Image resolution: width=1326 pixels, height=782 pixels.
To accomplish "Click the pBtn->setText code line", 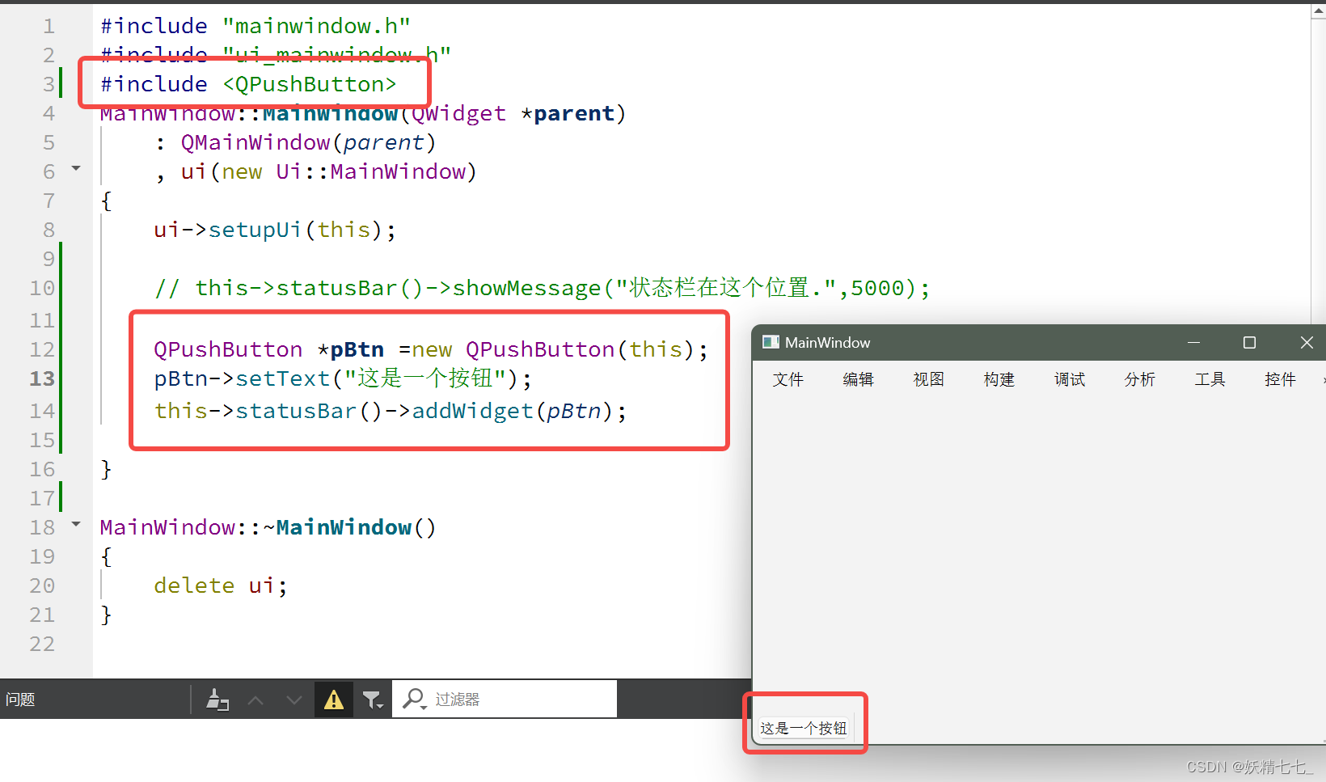I will click(x=343, y=378).
